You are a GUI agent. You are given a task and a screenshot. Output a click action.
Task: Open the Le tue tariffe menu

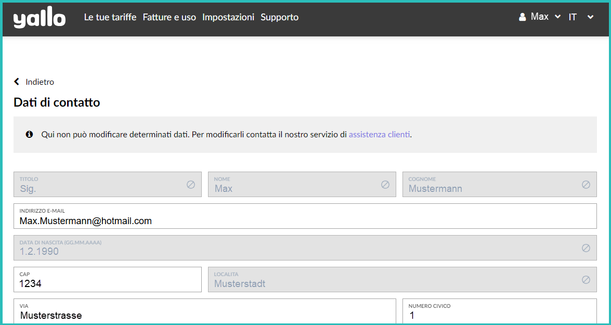pos(110,17)
